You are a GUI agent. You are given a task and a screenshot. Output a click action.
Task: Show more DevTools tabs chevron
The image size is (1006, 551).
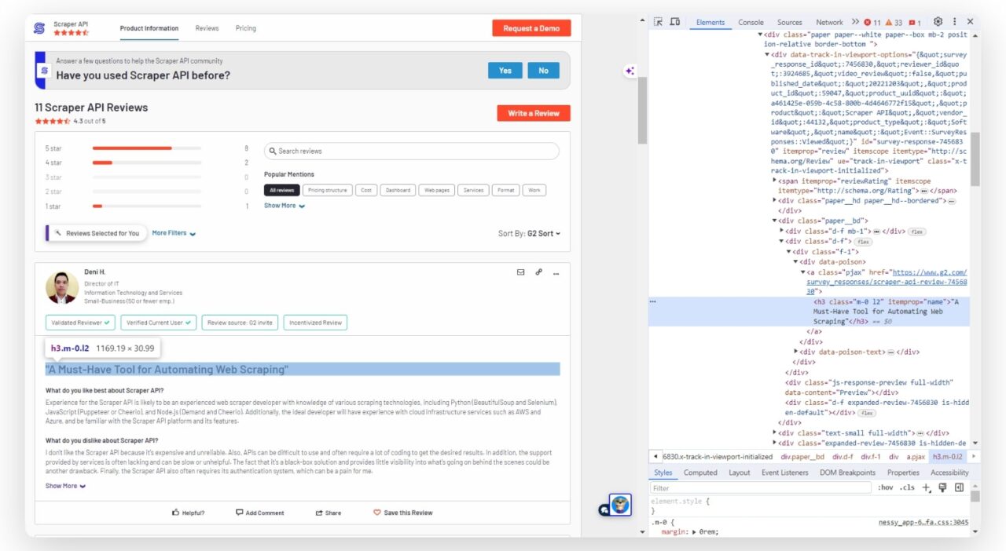855,22
